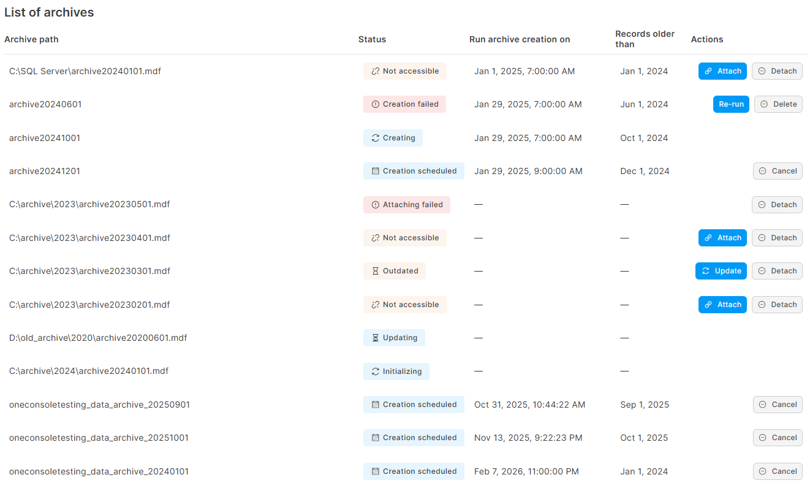Click the hourglass icon in Updating status

click(x=376, y=338)
